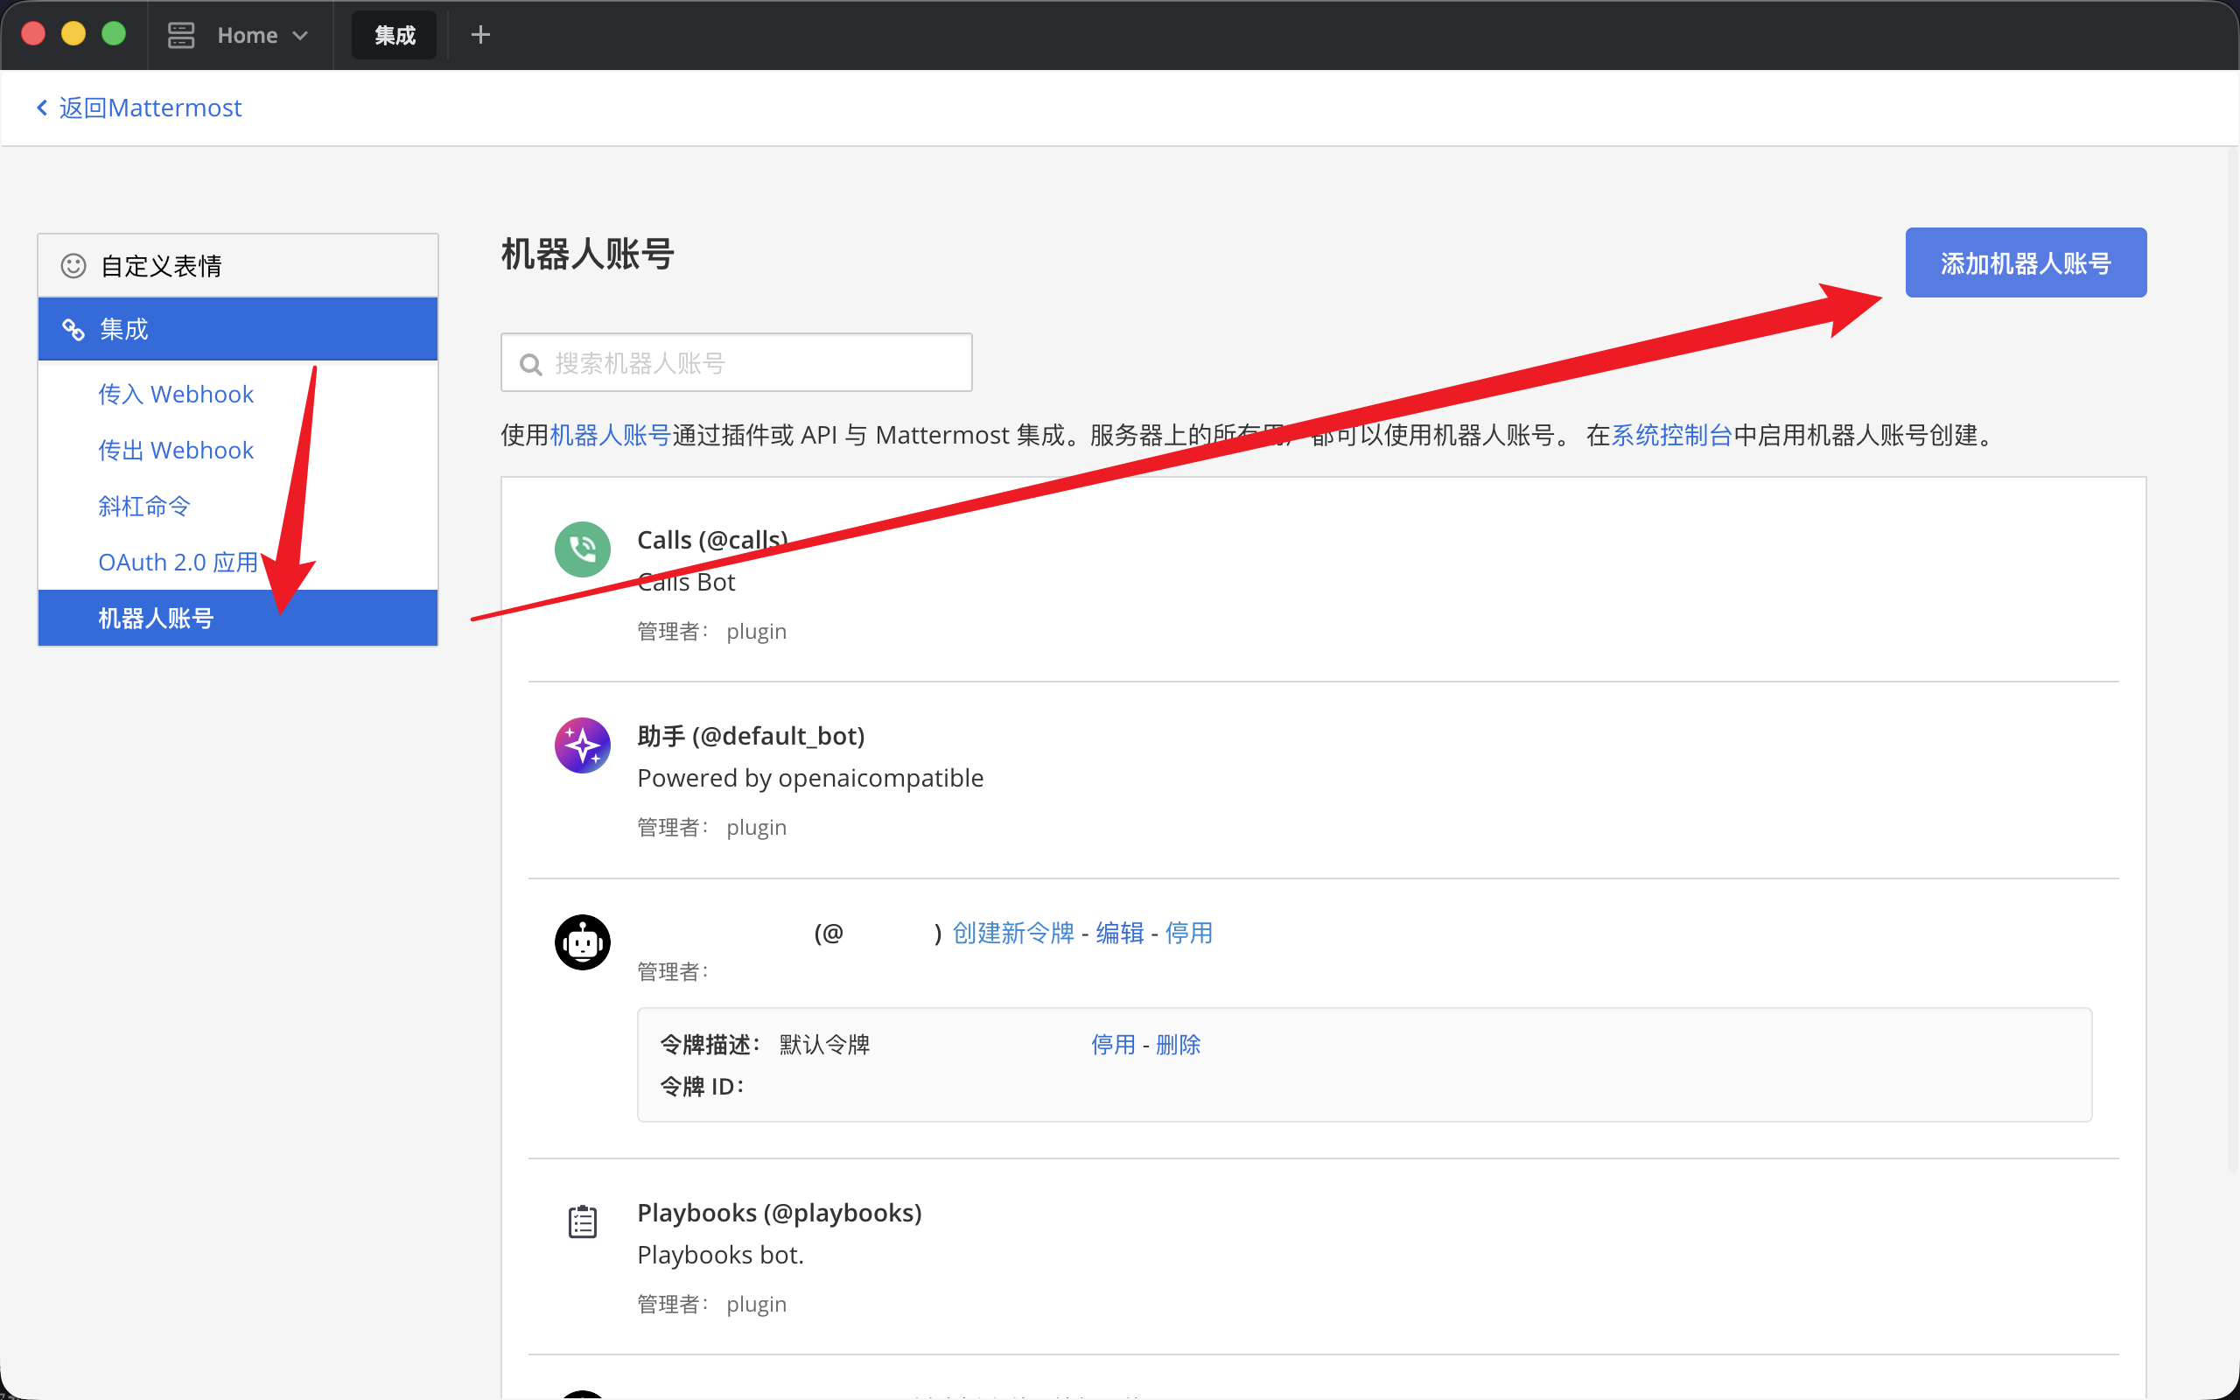Click the magnifier icon in search box
Viewport: 2240px width, 1400px height.
(x=530, y=364)
